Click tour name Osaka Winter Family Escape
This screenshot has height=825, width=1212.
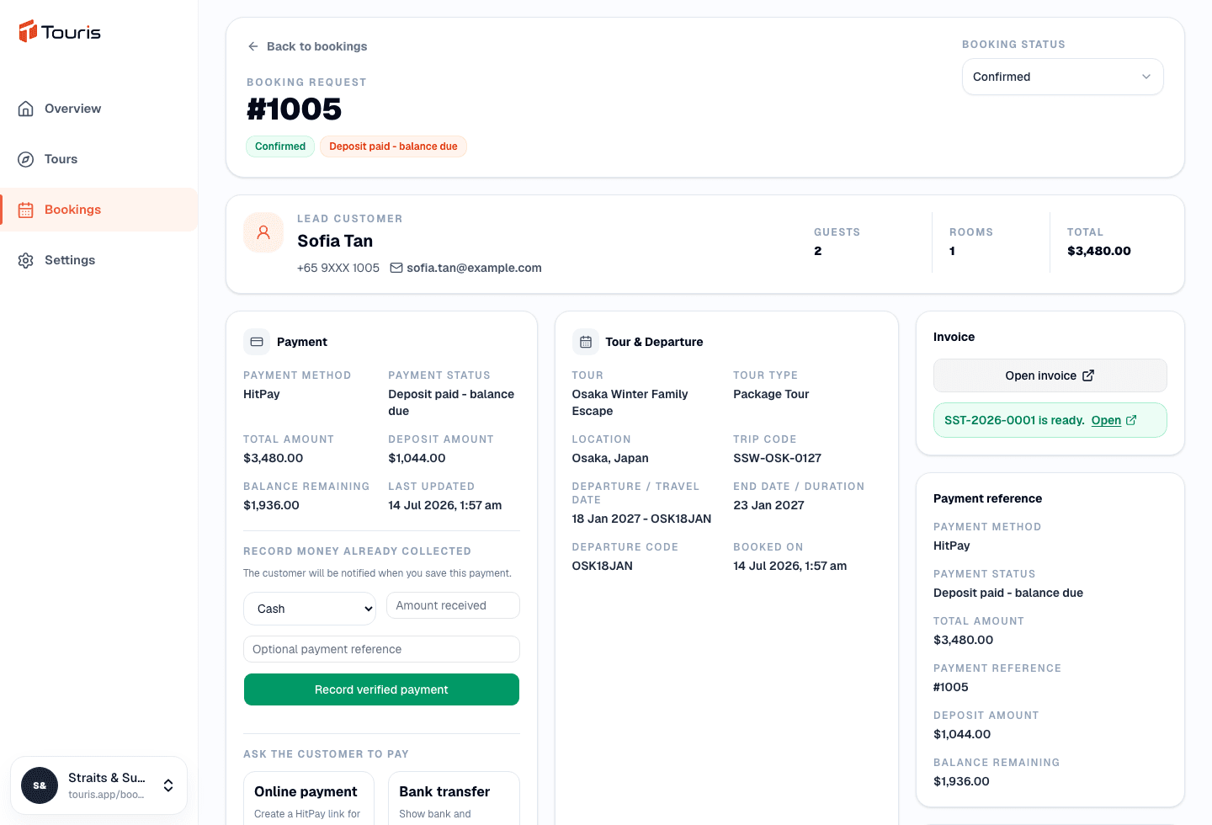pyautogui.click(x=630, y=402)
